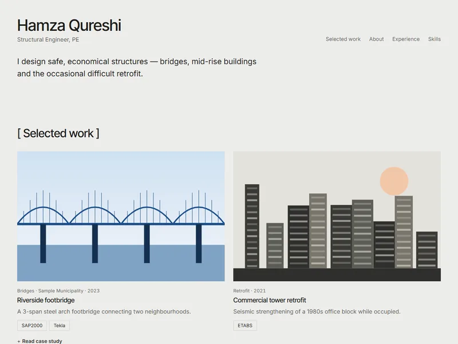Screen dimensions: 458x344
Task: Jump to Experience in the navigation
Action: tap(406, 39)
